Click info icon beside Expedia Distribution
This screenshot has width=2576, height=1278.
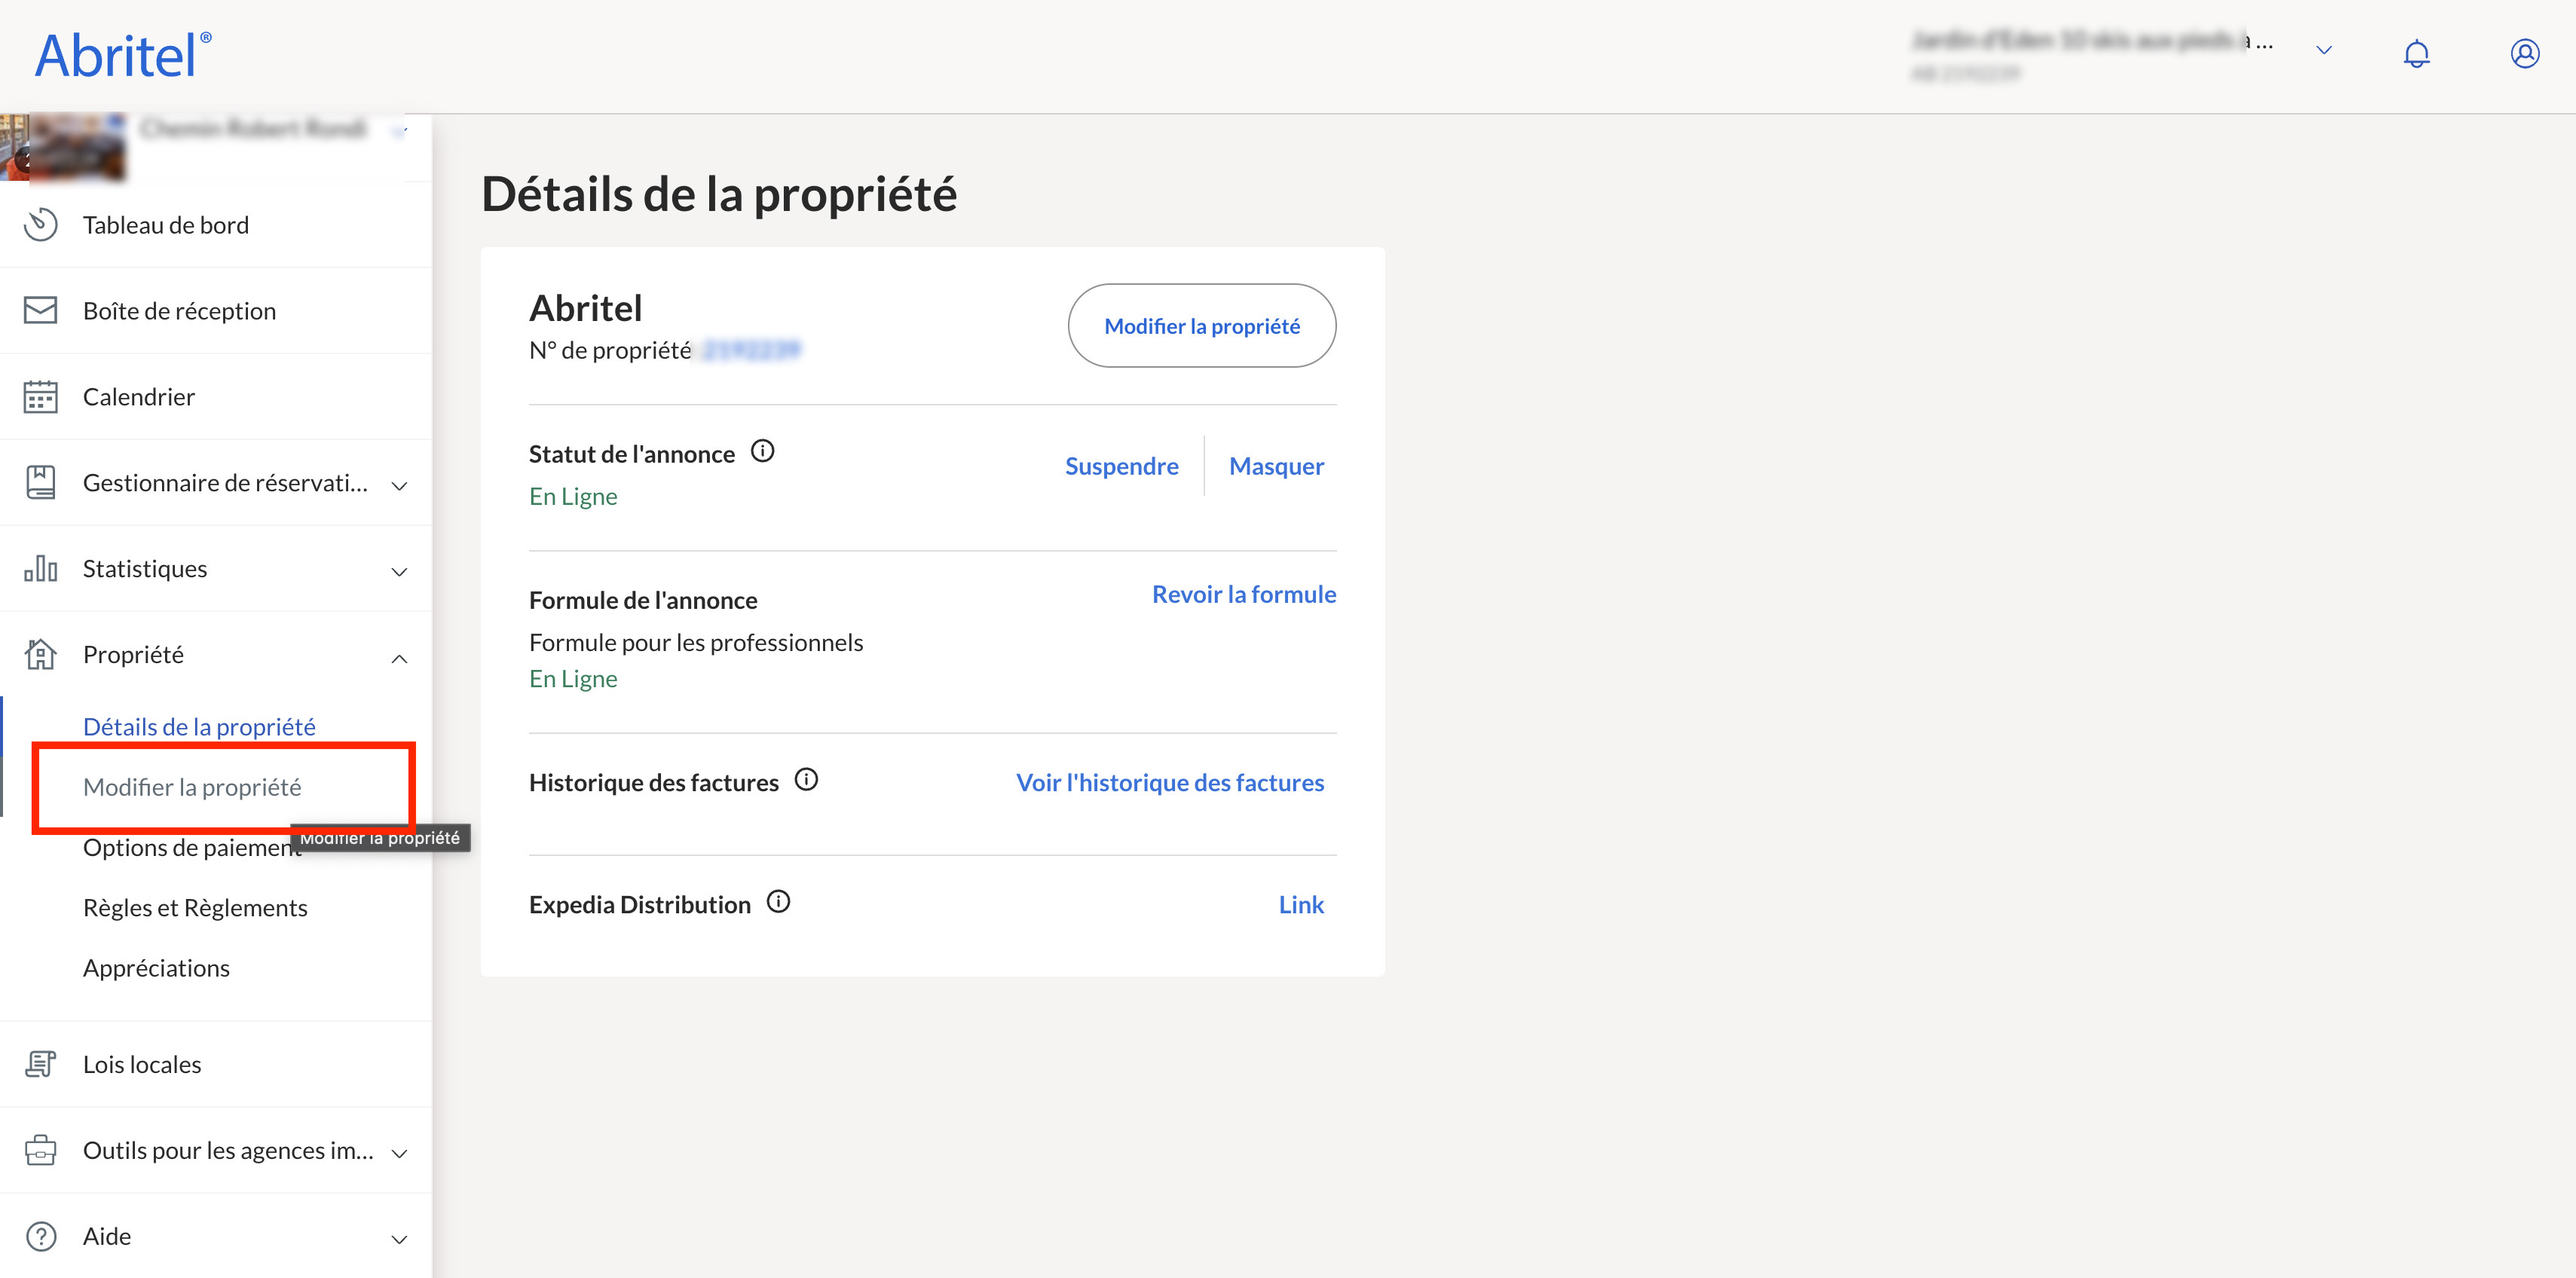[x=778, y=901]
